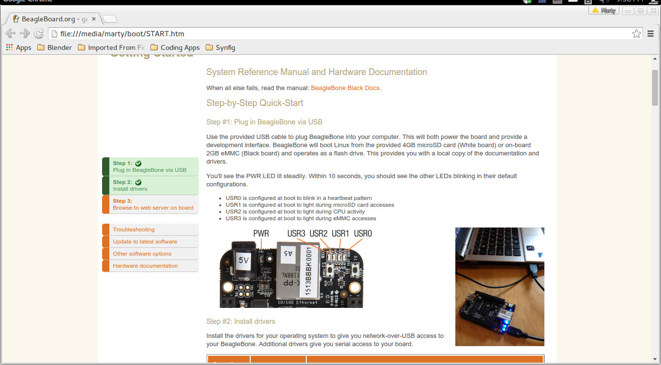Click the USR0 heartbeat pattern bullet
Viewport: 661px width, 365px height.
(x=299, y=198)
